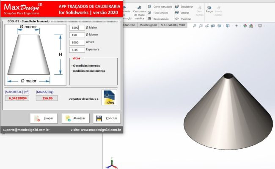Click the Rasgo tool icon
This screenshot has width=275, height=169.
(209, 8)
